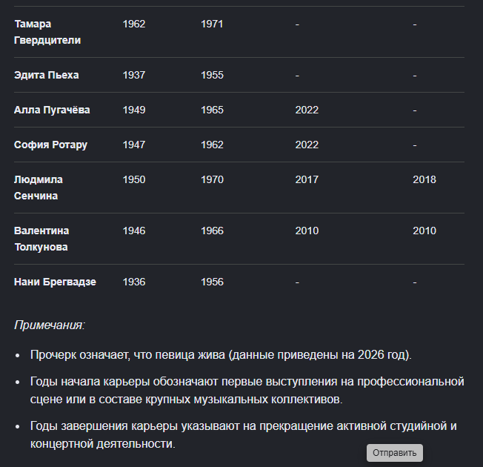Click the Примечания heading
Viewport: 483px width, 467px height.
[50, 325]
